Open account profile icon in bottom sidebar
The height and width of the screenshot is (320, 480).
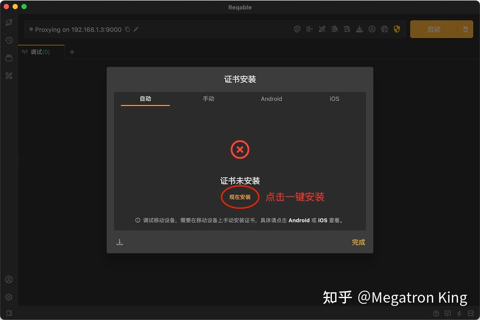[9, 279]
